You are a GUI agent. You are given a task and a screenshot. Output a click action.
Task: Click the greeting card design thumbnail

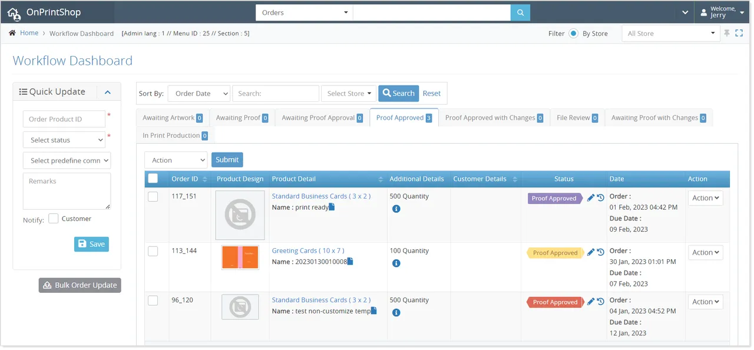click(x=240, y=257)
